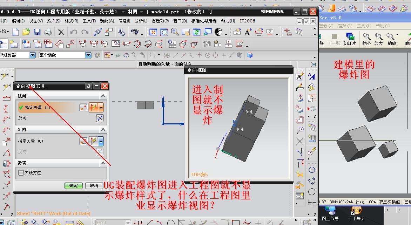Click 缩小 zoom-out icon in See viewer

pyautogui.click(x=366, y=39)
